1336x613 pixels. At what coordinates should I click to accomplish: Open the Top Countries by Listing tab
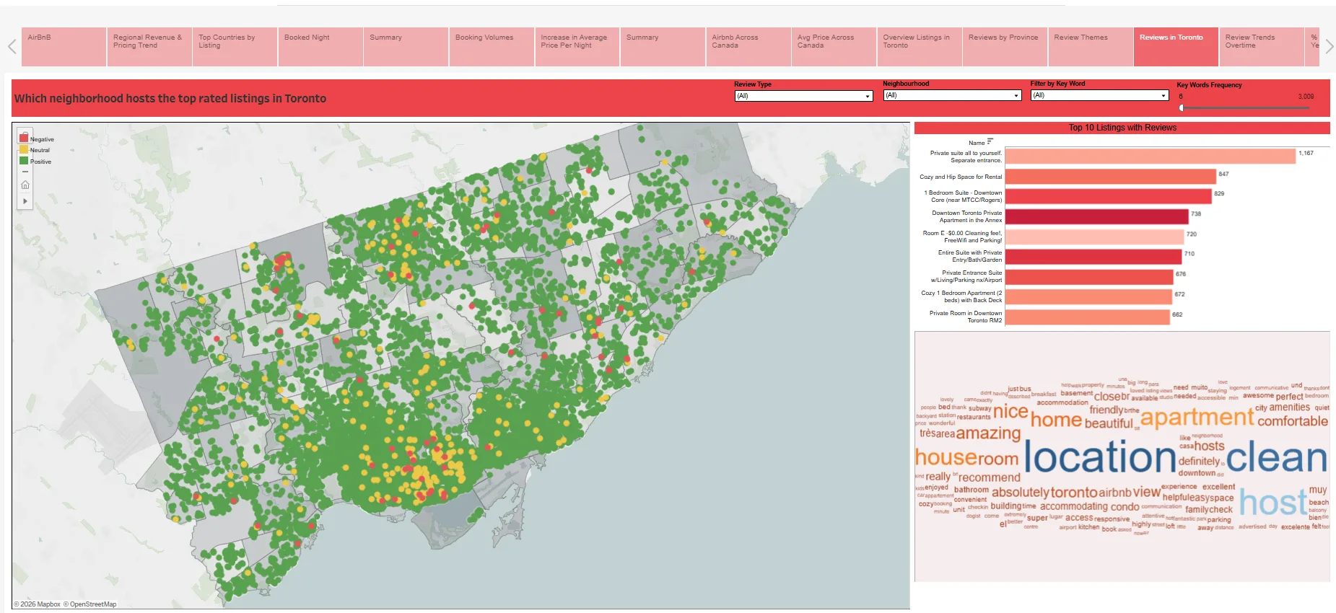(235, 47)
